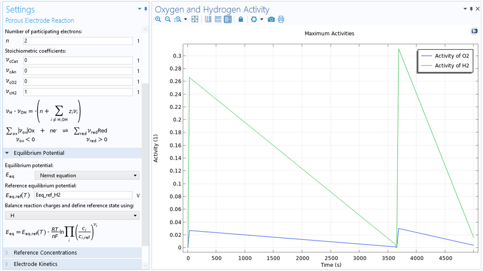Open the Nernst equation dropdown
This screenshot has width=483, height=271.
[x=87, y=175]
